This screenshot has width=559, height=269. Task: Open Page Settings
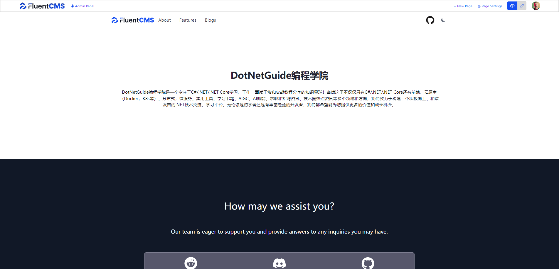click(492, 6)
